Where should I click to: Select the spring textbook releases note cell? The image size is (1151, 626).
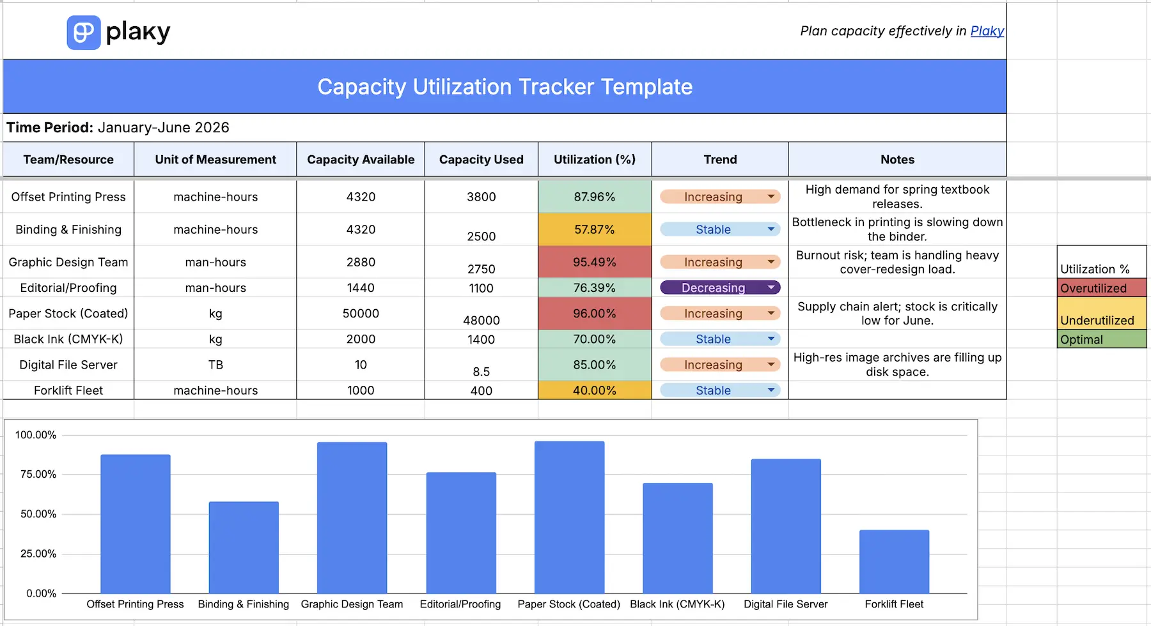[897, 196]
